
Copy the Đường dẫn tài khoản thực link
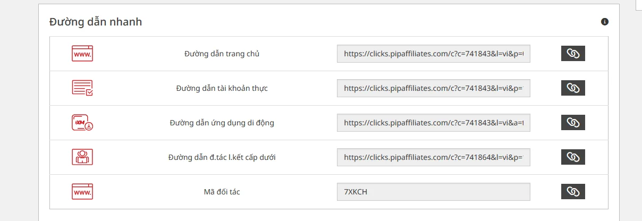click(573, 88)
